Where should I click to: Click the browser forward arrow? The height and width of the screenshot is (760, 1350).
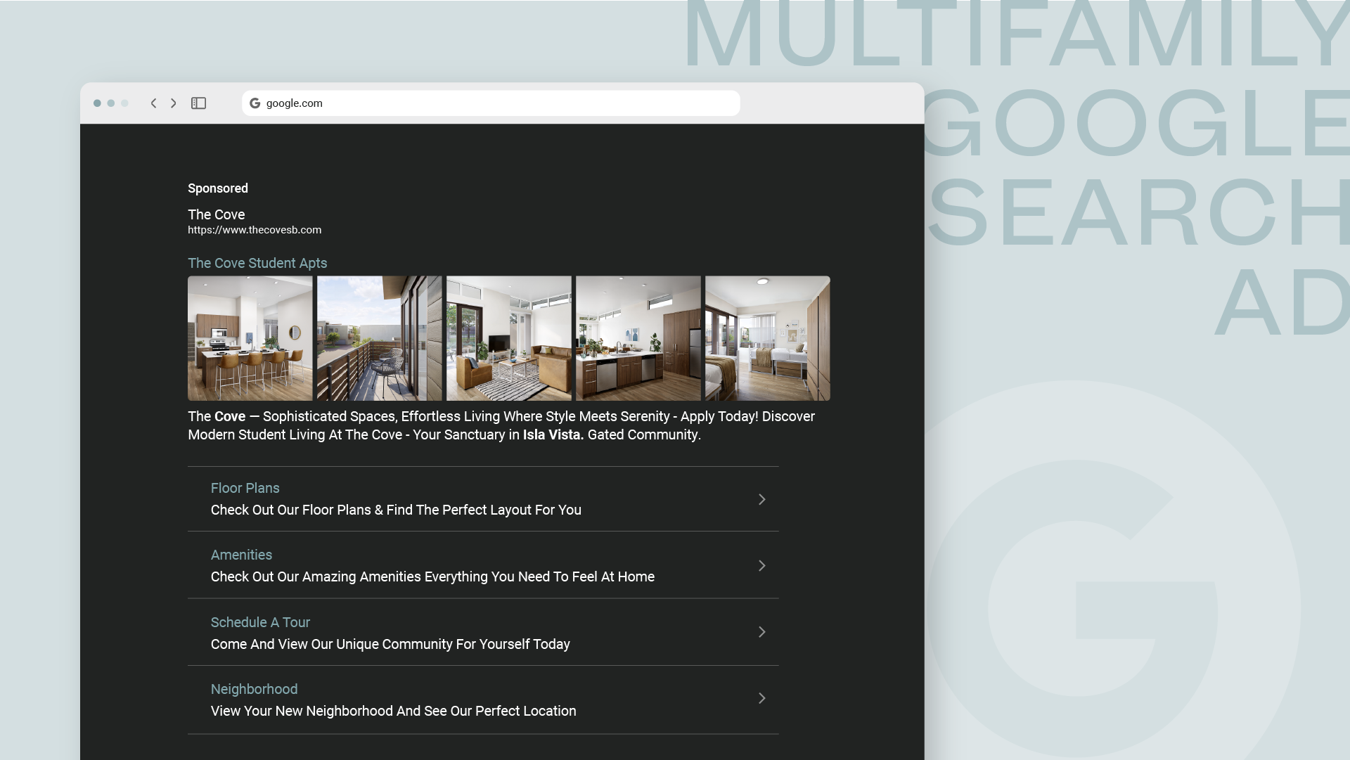coord(173,103)
